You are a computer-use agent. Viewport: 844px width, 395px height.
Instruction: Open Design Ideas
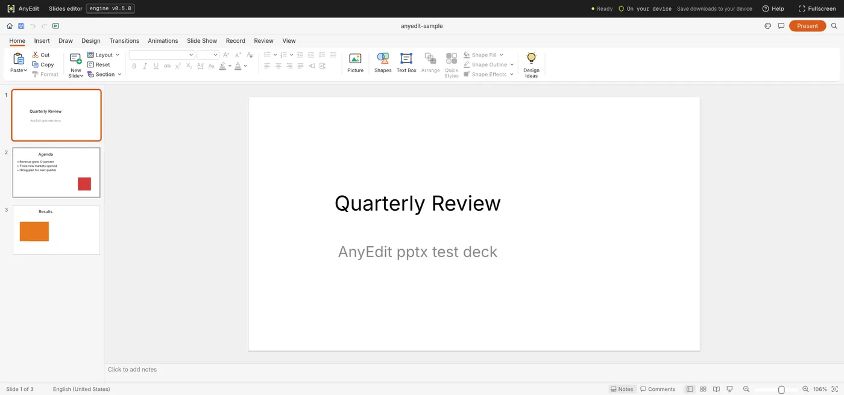(531, 65)
